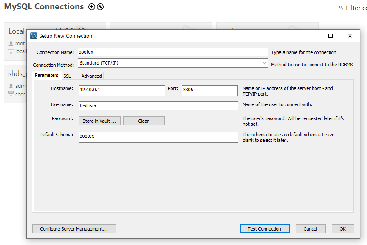Add a new MySQL connection with plus icon
This screenshot has width=367, height=245.
[92, 7]
